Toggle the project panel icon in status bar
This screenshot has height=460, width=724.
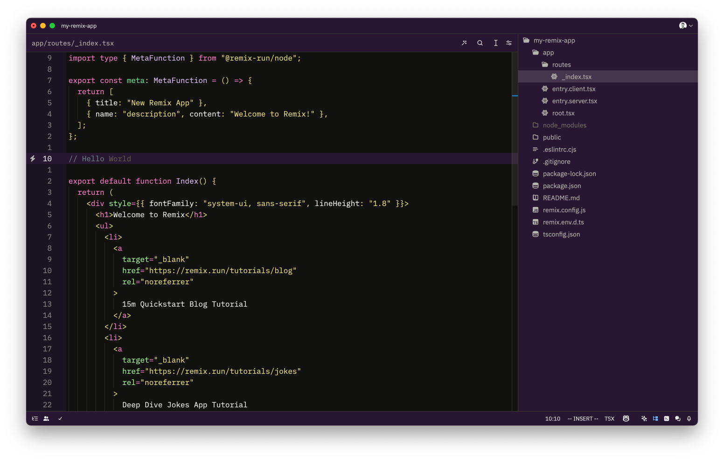click(655, 419)
